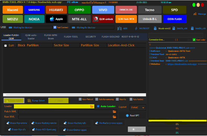
Task: Click the Erase-Select button
Action: tap(14, 101)
